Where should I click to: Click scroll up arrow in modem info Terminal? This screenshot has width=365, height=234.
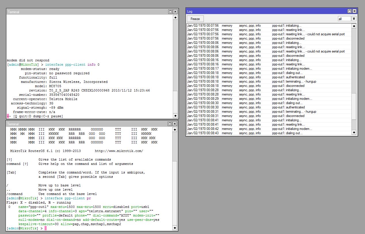pyautogui.click(x=175, y=17)
